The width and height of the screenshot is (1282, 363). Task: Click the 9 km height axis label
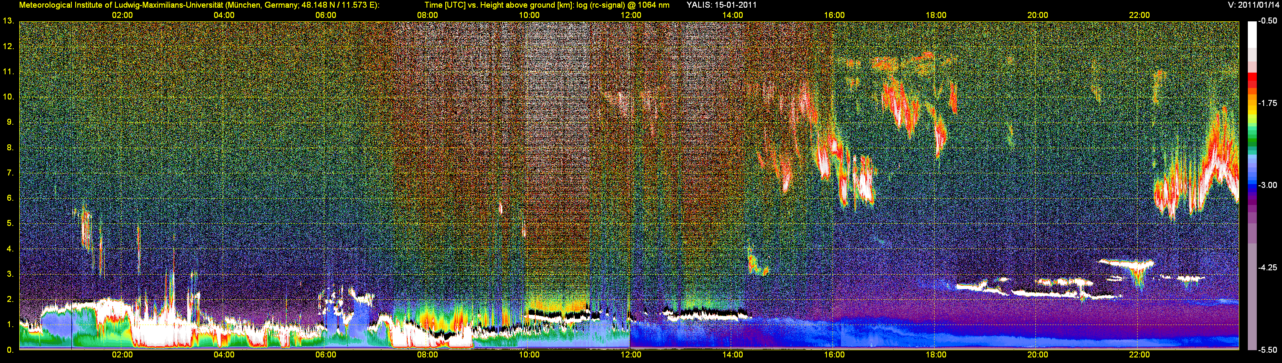(9, 122)
